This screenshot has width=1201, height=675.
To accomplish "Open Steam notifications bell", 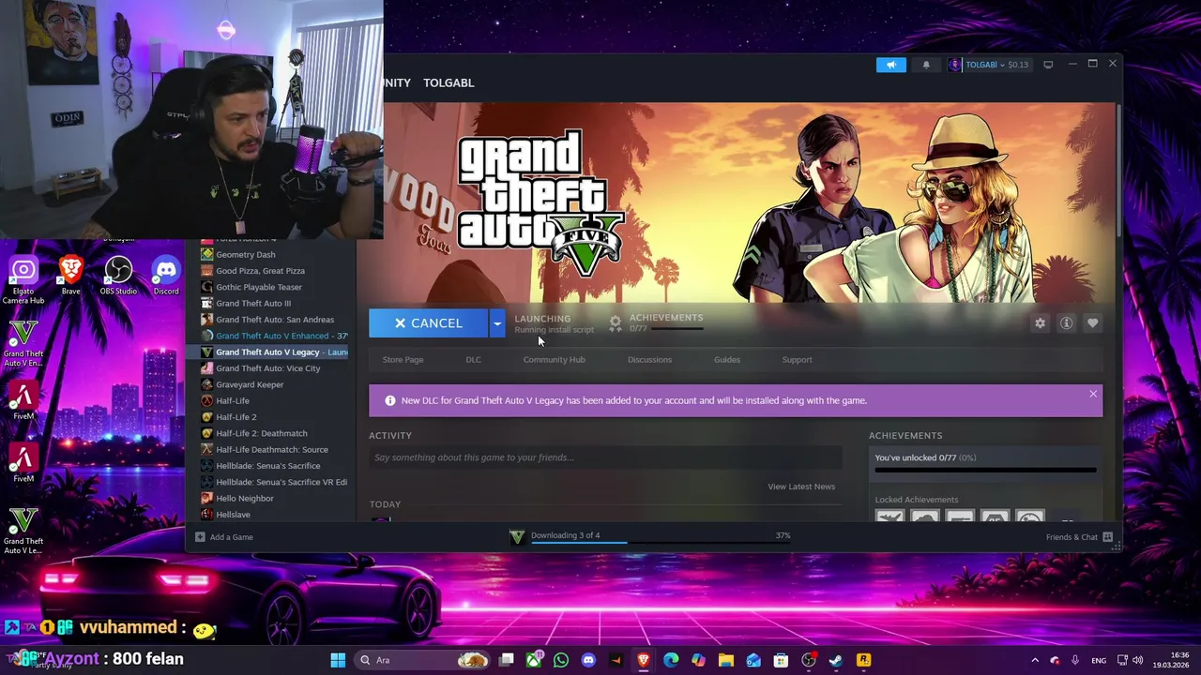I will pyautogui.click(x=926, y=65).
